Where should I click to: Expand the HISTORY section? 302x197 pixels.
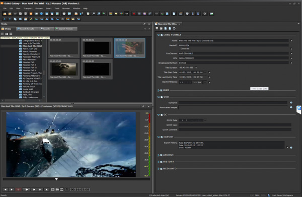point(159,162)
